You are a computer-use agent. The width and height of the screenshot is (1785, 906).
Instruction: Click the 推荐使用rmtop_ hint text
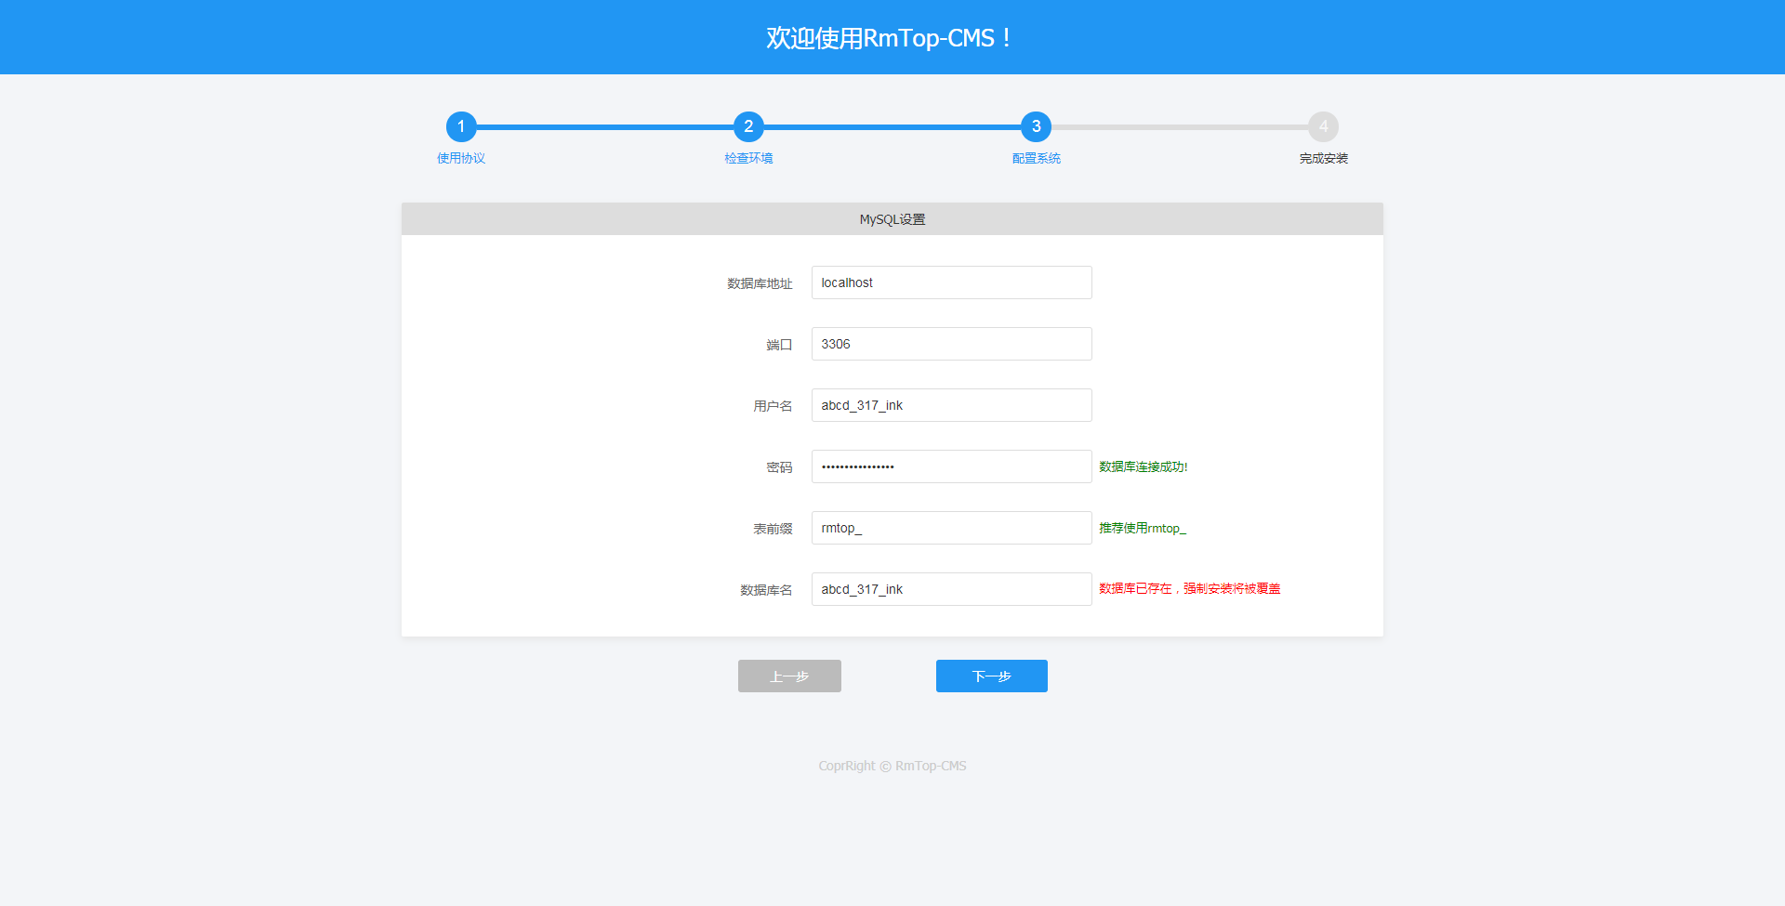click(x=1143, y=528)
